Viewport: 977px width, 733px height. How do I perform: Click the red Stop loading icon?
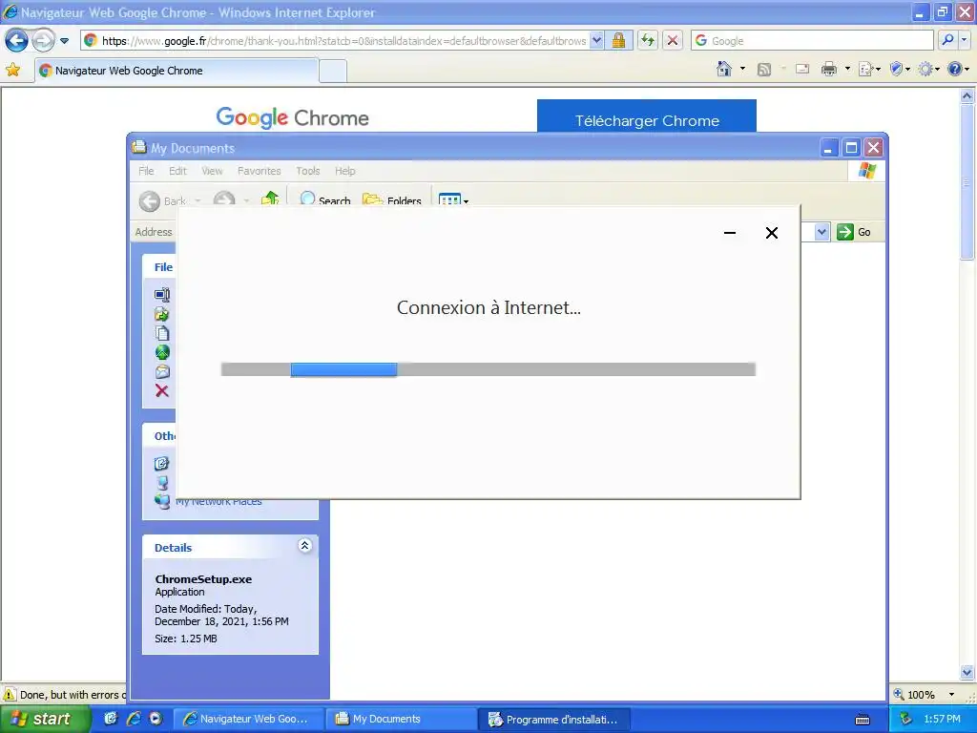tap(673, 40)
